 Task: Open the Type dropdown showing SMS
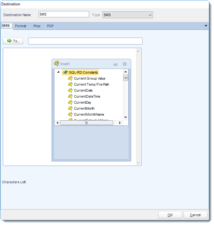point(128,15)
